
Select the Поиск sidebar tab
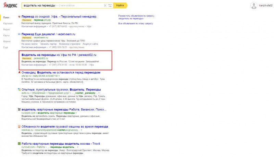(6, 17)
